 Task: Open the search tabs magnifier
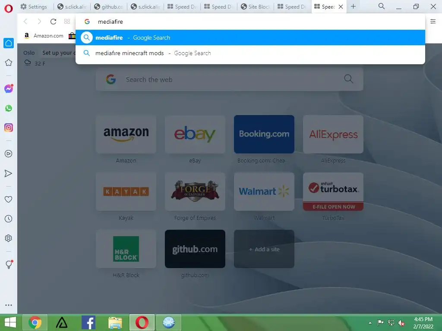click(x=382, y=6)
